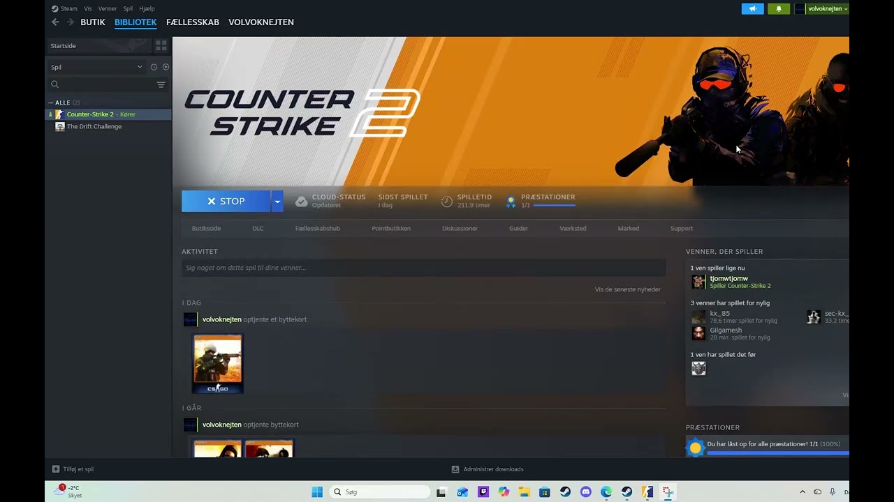The height and width of the screenshot is (502, 894).
Task: Click the add game plus icon
Action: [56, 469]
